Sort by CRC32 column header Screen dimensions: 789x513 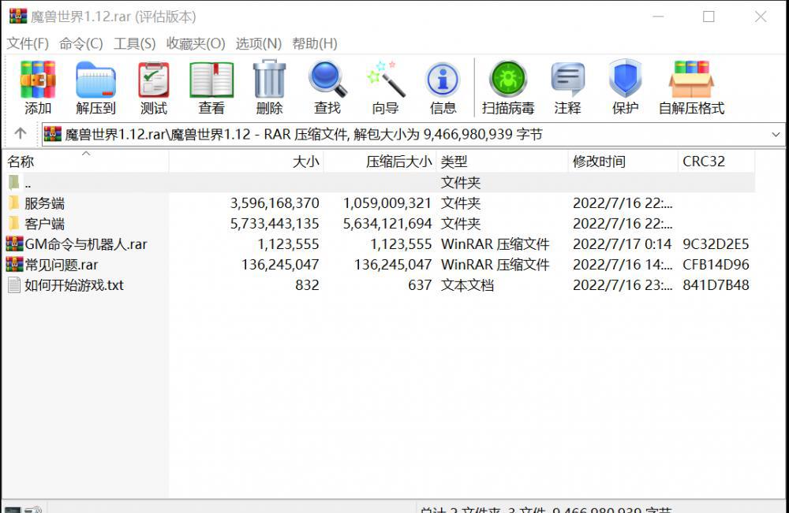coord(716,162)
